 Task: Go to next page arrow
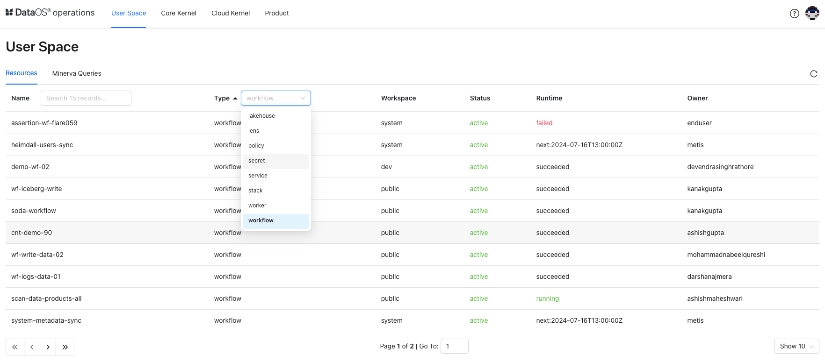pos(48,347)
